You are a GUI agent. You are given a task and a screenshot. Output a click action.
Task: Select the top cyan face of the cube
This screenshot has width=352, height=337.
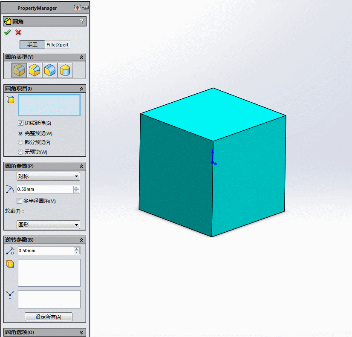tap(213, 115)
